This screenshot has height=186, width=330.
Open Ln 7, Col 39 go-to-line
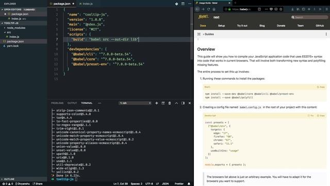[121, 184]
